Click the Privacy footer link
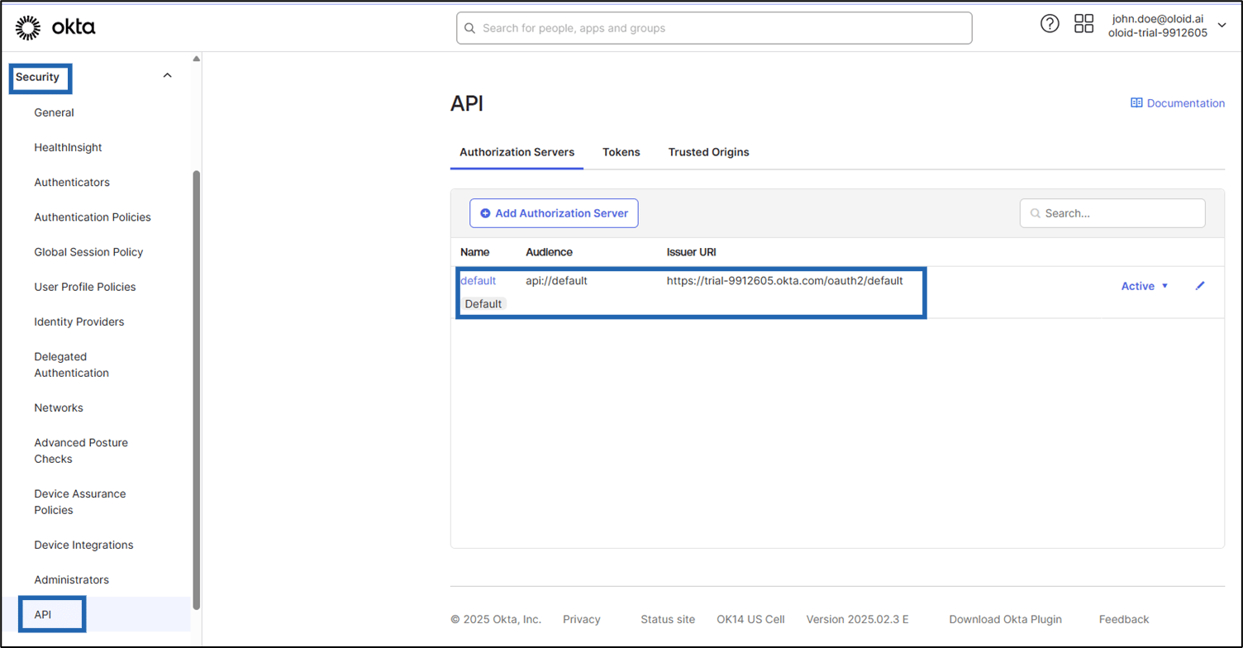This screenshot has height=648, width=1243. coord(582,619)
